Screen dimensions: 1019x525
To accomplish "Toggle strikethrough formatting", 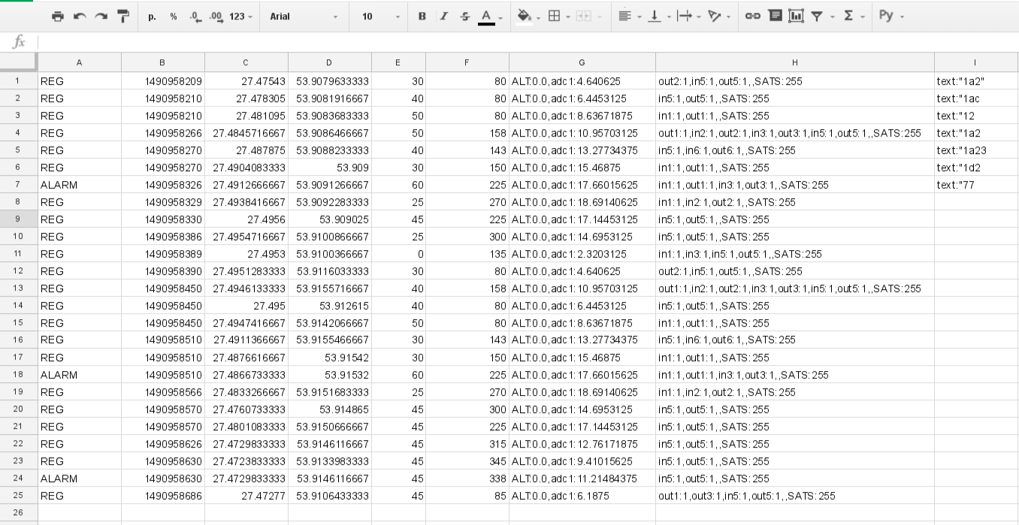I will coord(464,16).
